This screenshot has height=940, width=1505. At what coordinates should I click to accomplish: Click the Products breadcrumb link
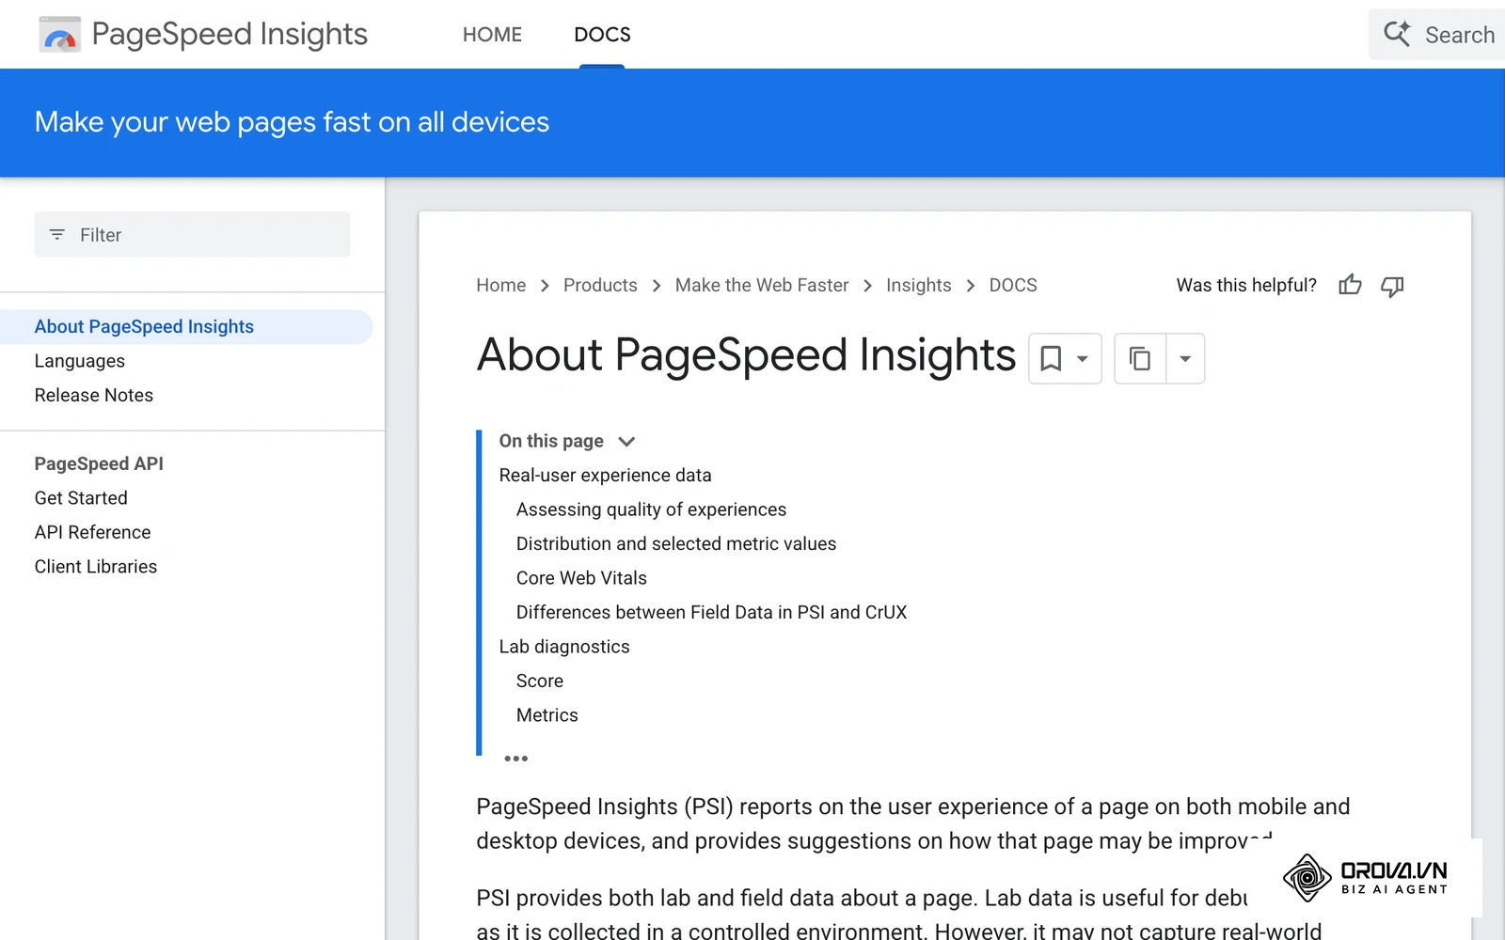pos(600,285)
